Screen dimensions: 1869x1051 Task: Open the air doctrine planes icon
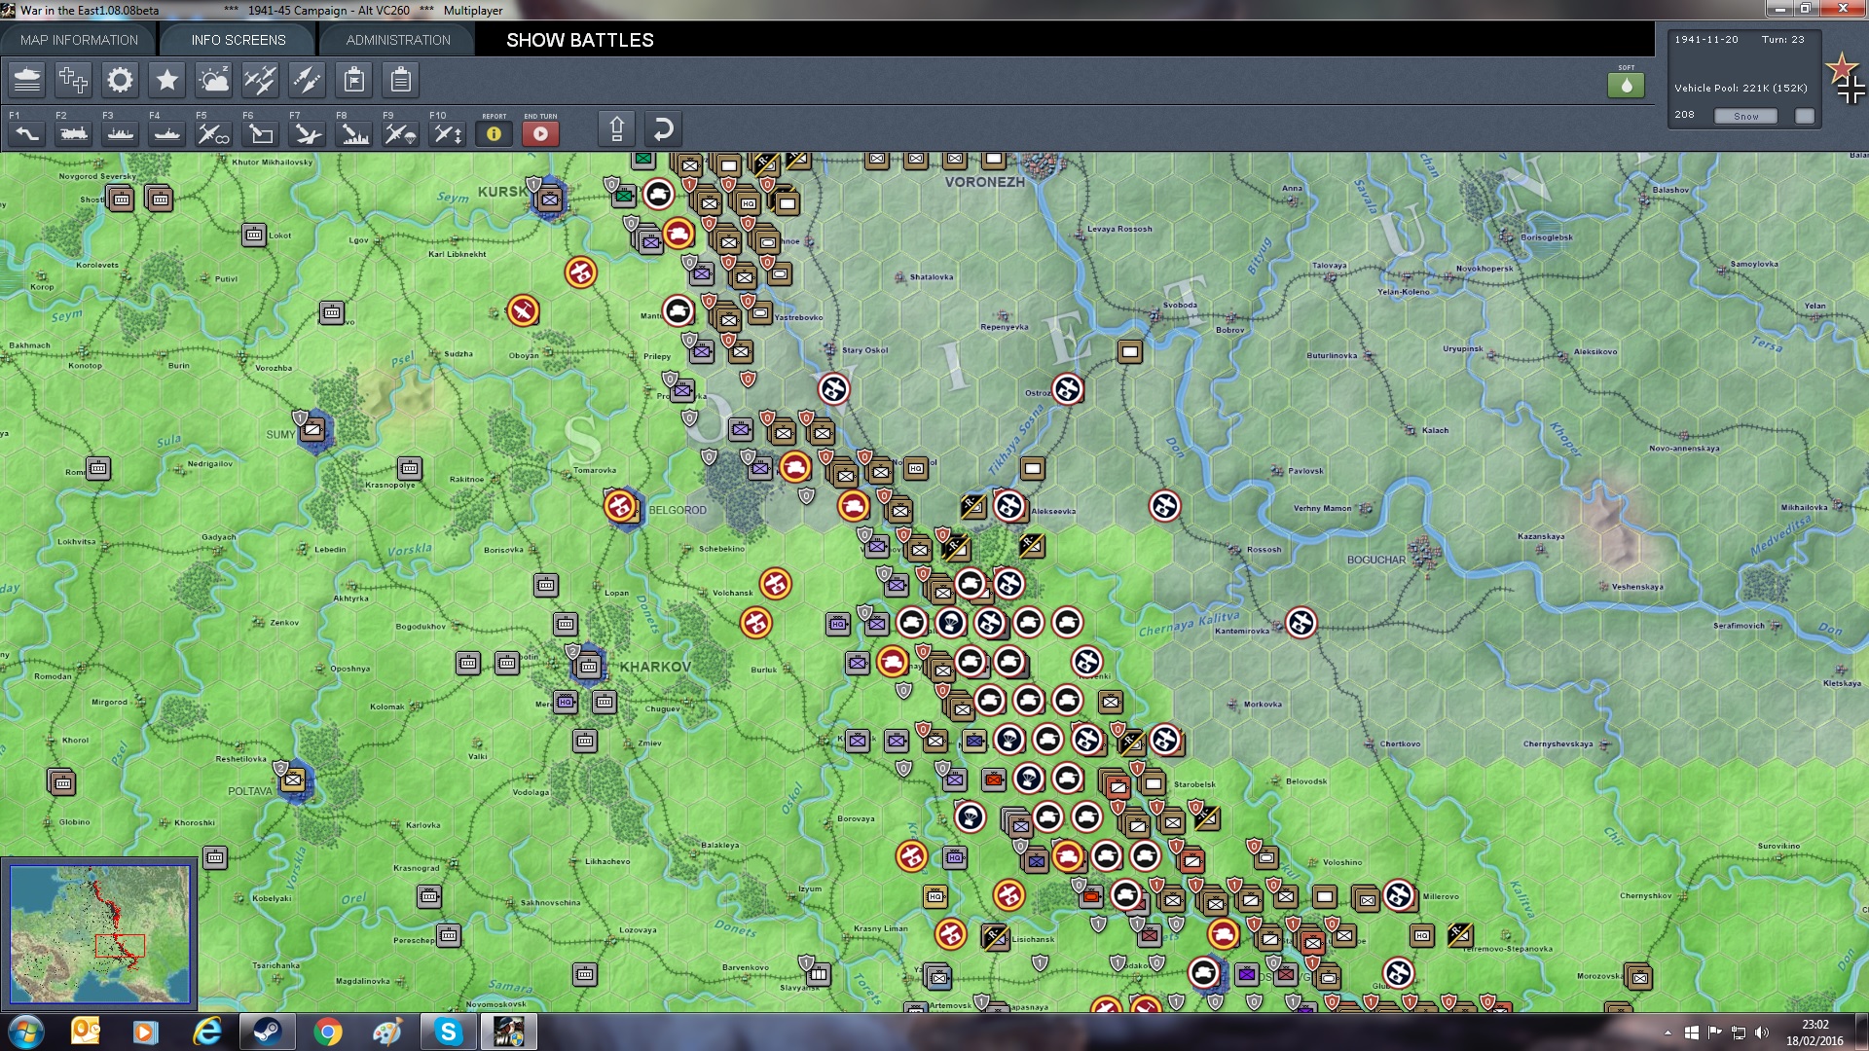tap(260, 80)
